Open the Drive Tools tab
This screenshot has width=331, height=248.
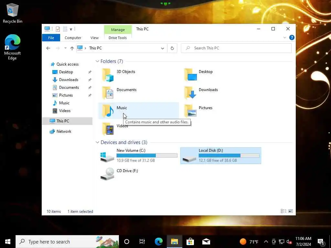pyautogui.click(x=118, y=38)
